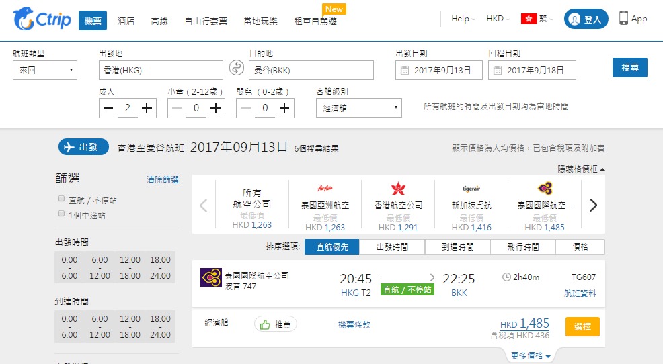
Task: Click the orange 選擇 button
Action: 582,326
